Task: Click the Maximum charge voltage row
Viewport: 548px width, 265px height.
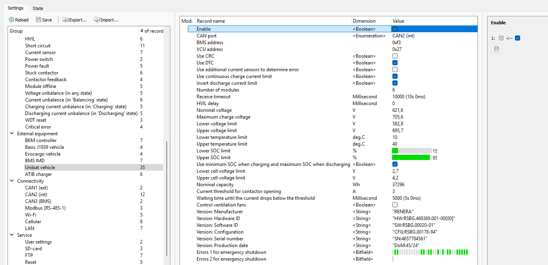Action: click(x=332, y=117)
